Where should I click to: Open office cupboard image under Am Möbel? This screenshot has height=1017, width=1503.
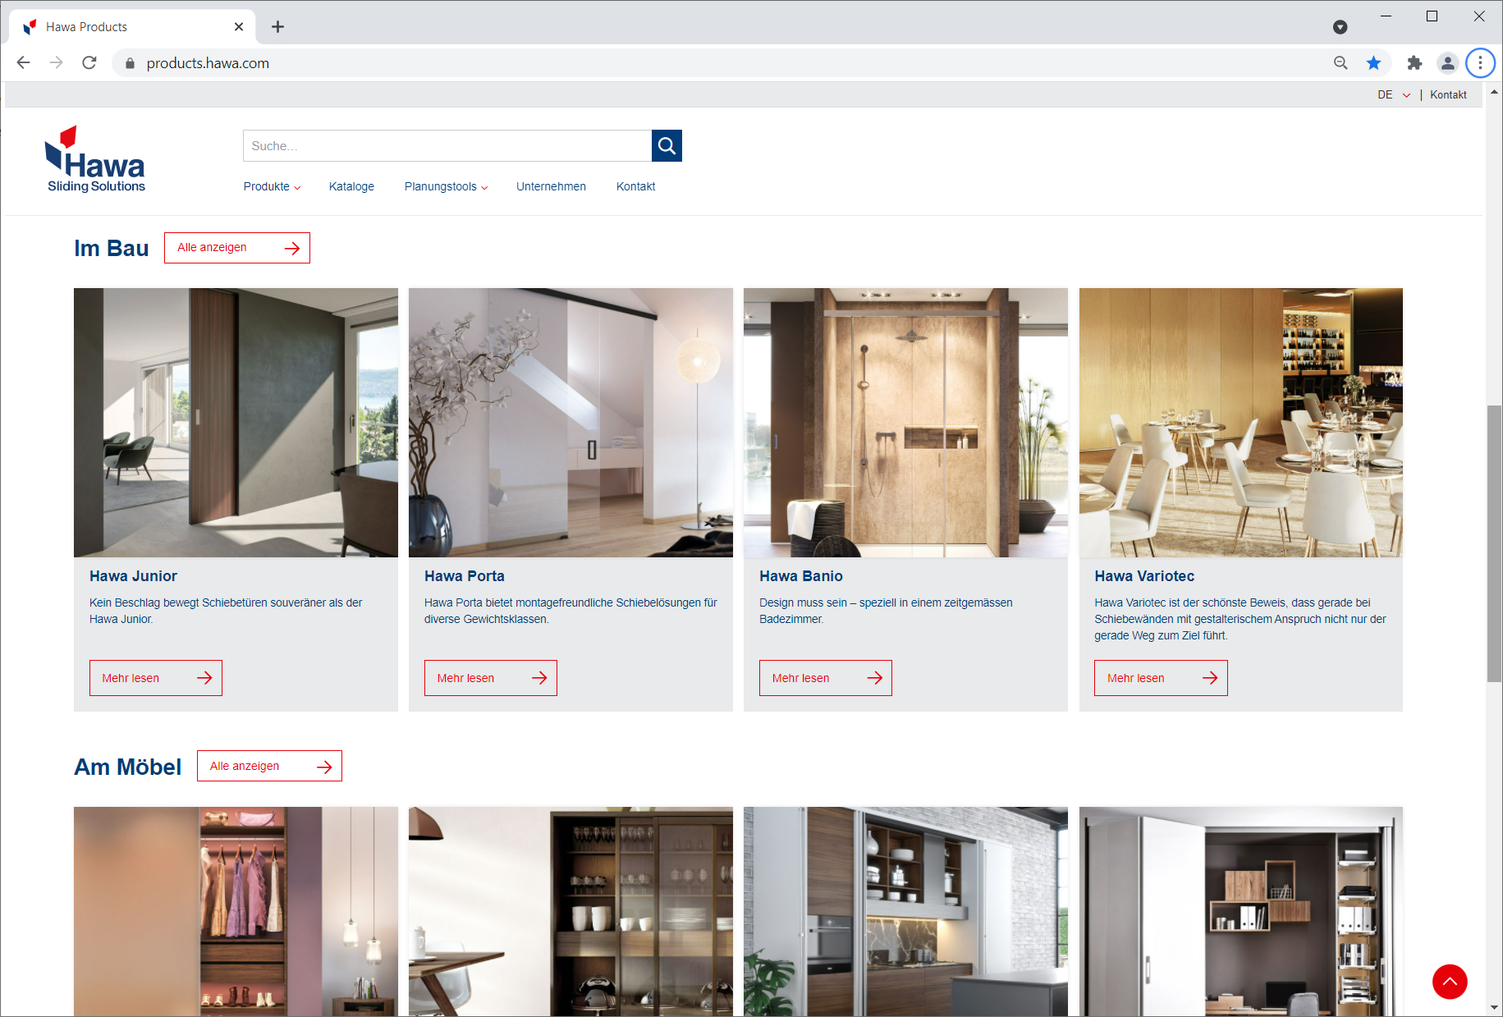tap(1240, 911)
